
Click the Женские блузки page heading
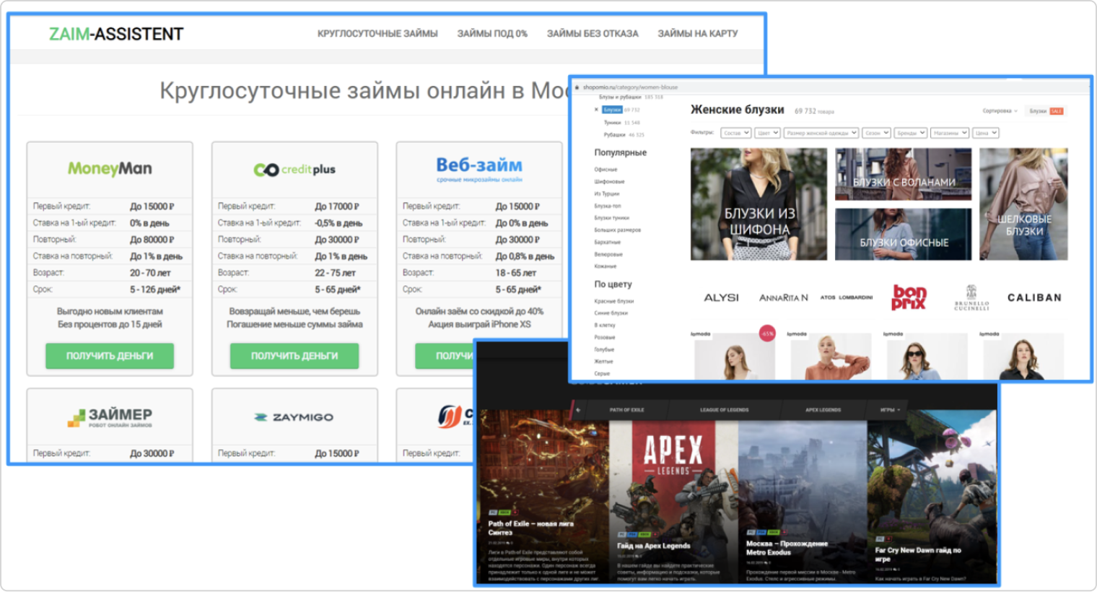tap(737, 110)
